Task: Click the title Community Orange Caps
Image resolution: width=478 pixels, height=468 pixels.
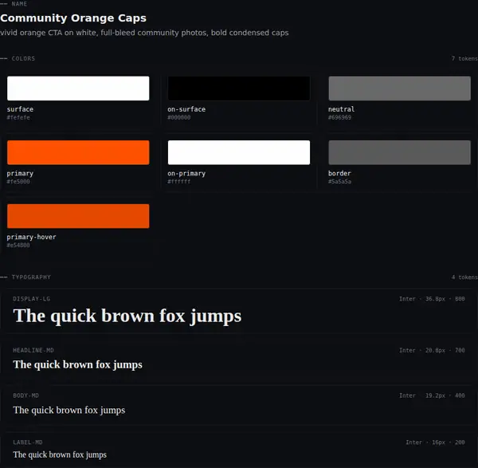Action: pyautogui.click(x=73, y=18)
